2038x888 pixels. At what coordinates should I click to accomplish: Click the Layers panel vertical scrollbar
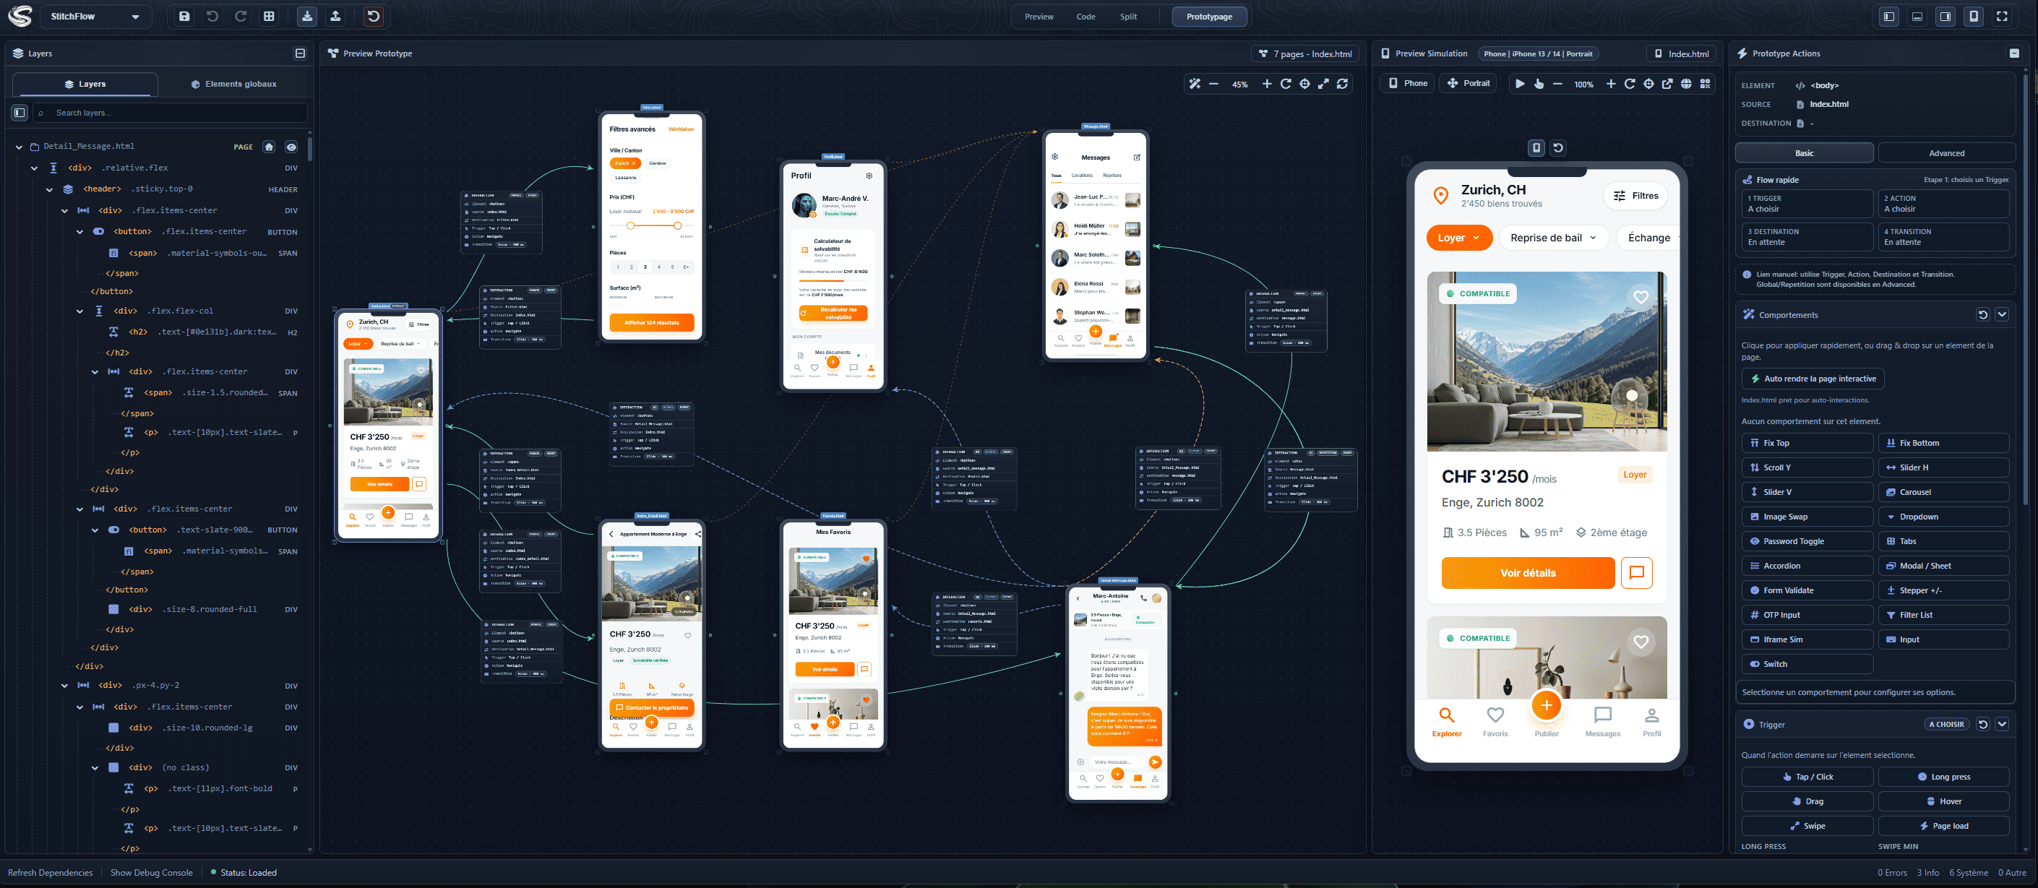tap(309, 150)
